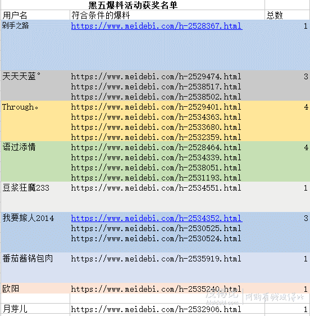Select the username cell 剁手之路
The width and height of the screenshot is (310, 316).
[x=35, y=45]
